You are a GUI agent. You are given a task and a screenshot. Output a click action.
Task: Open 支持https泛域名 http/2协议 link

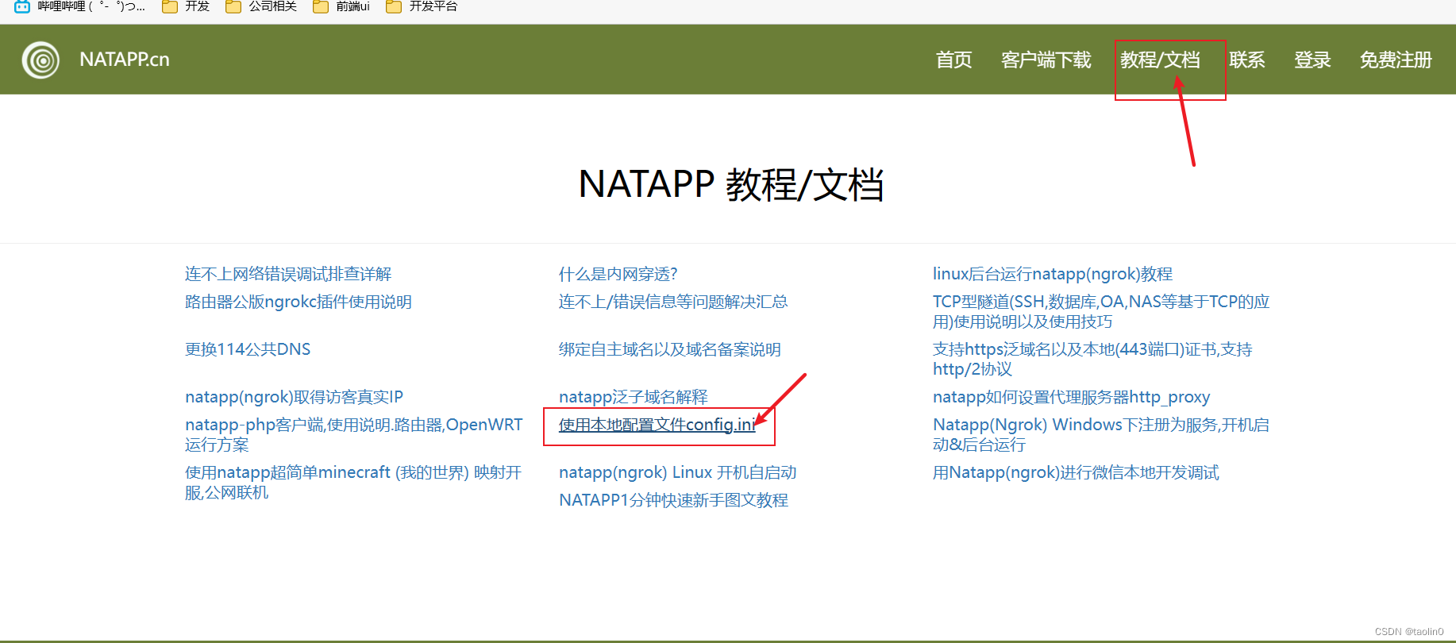1092,359
